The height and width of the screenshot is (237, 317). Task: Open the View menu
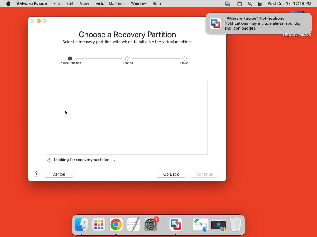coord(84,4)
